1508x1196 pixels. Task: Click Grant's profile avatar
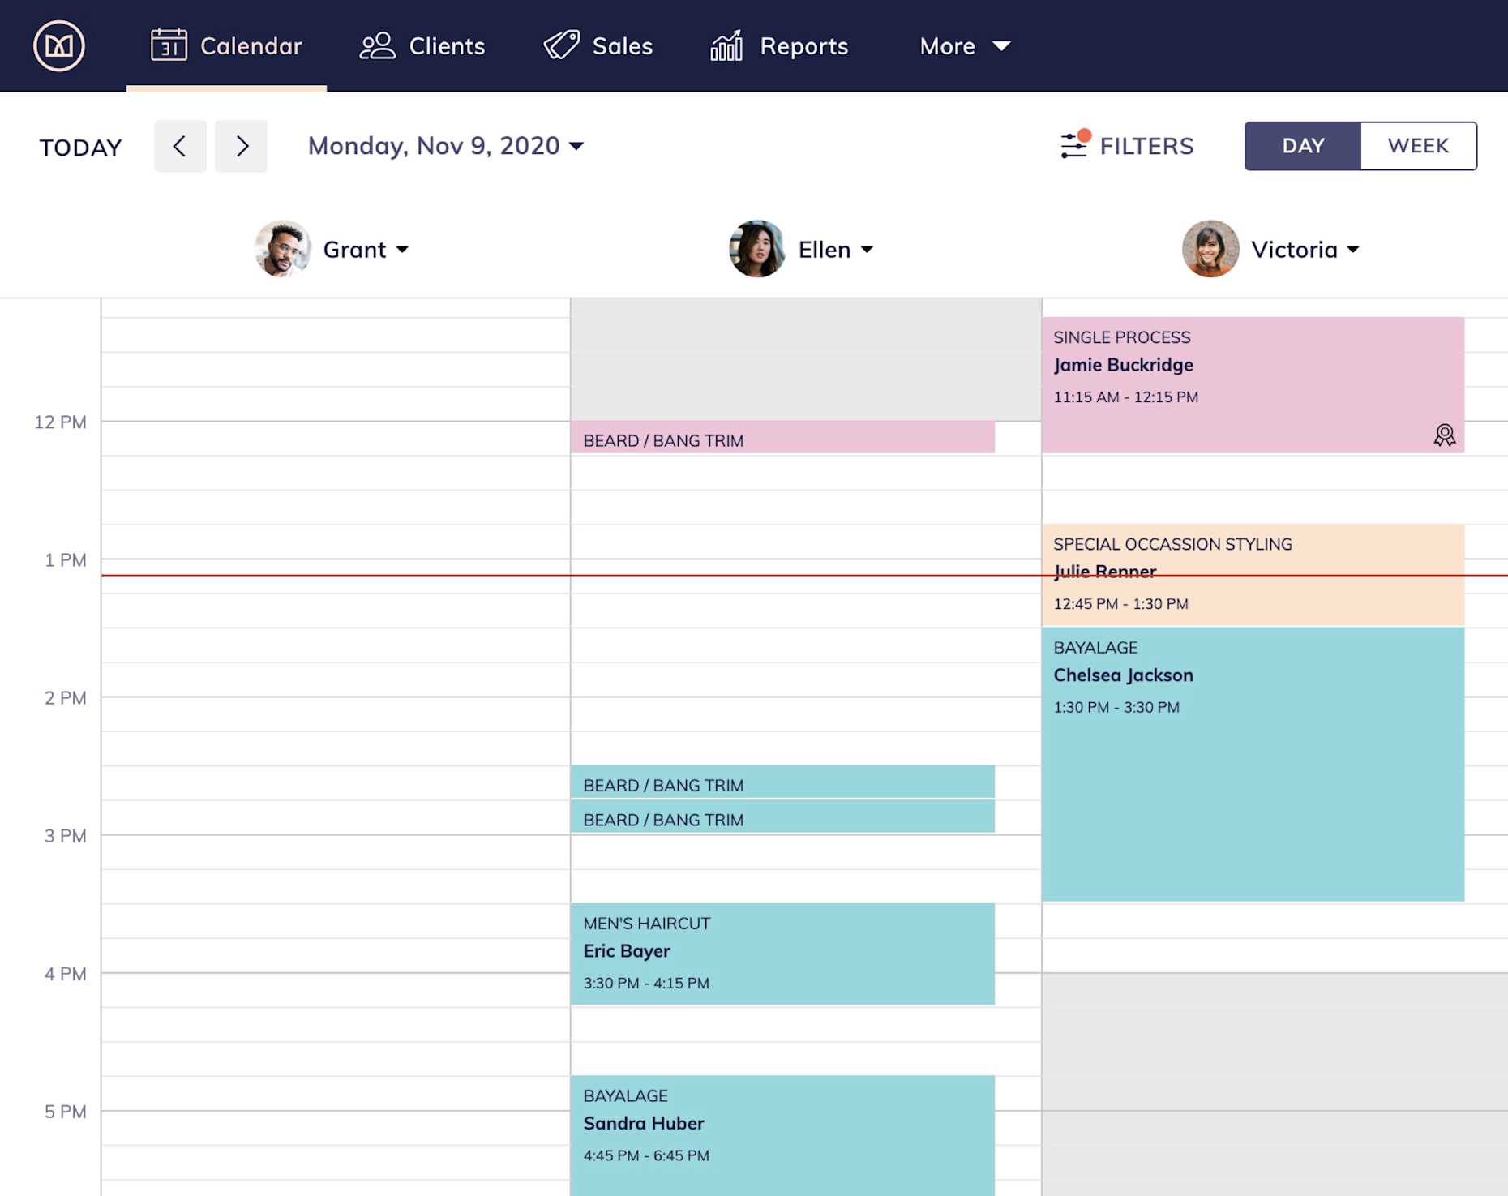click(282, 249)
